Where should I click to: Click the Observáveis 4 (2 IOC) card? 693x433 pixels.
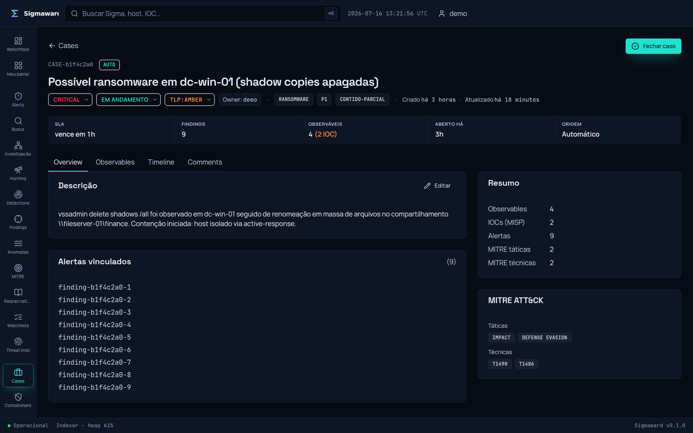[365, 130]
